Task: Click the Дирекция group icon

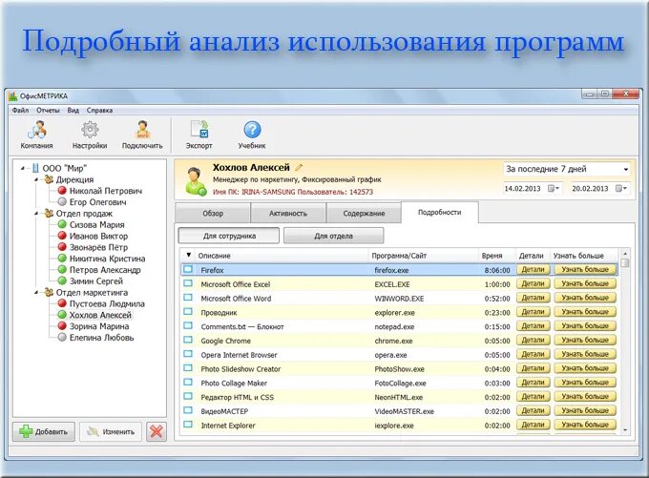Action: [49, 179]
